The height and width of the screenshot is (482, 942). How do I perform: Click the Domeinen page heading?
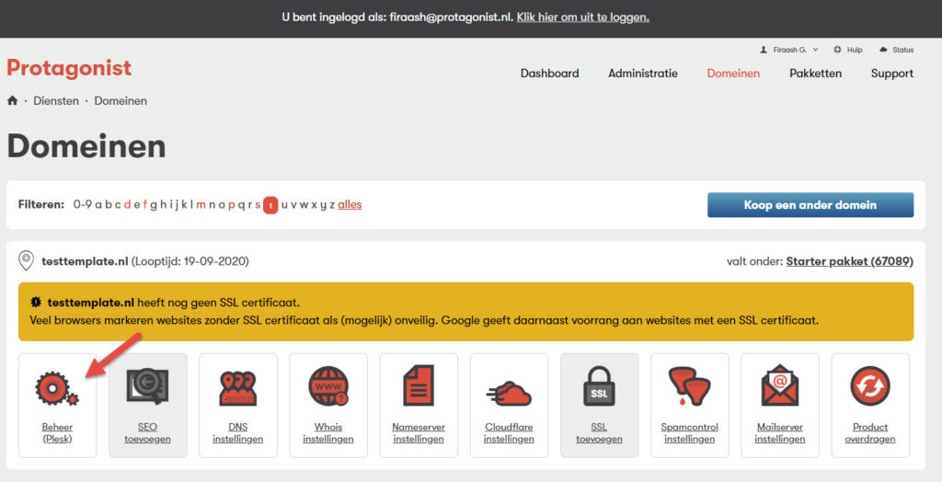point(86,146)
